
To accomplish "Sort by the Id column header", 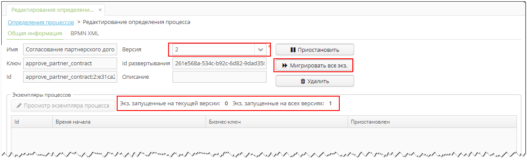I will click(x=31, y=122).
